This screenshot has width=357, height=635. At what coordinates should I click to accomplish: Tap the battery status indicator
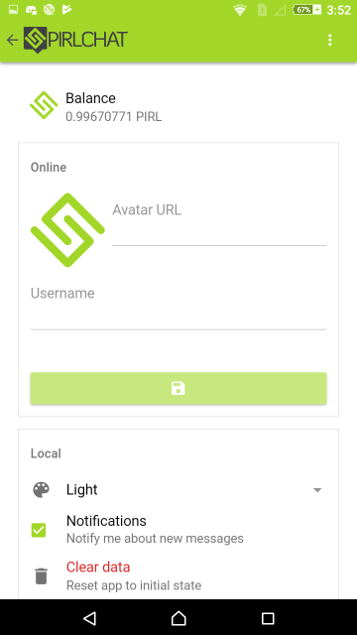coord(307,10)
